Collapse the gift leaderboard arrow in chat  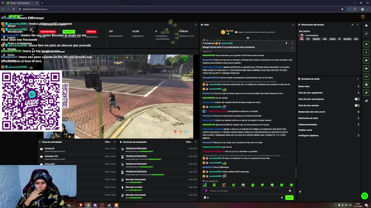point(248,38)
